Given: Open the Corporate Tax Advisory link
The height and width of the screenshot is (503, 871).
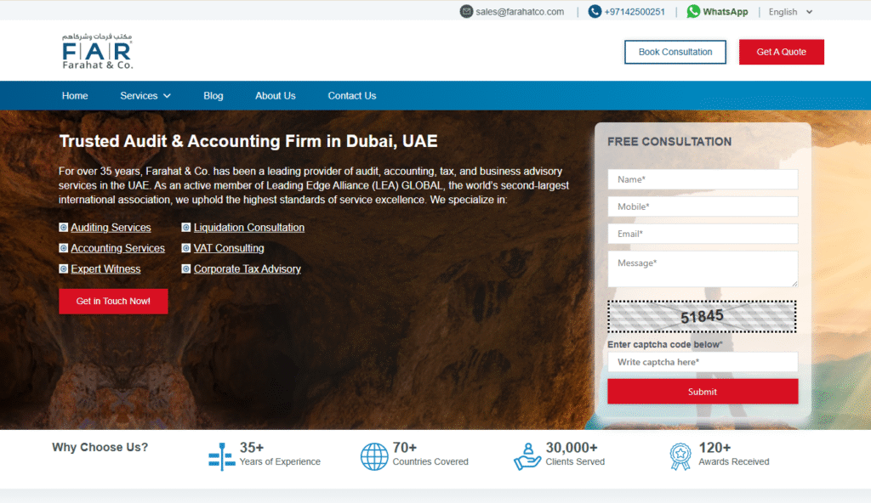Looking at the screenshot, I should (248, 268).
